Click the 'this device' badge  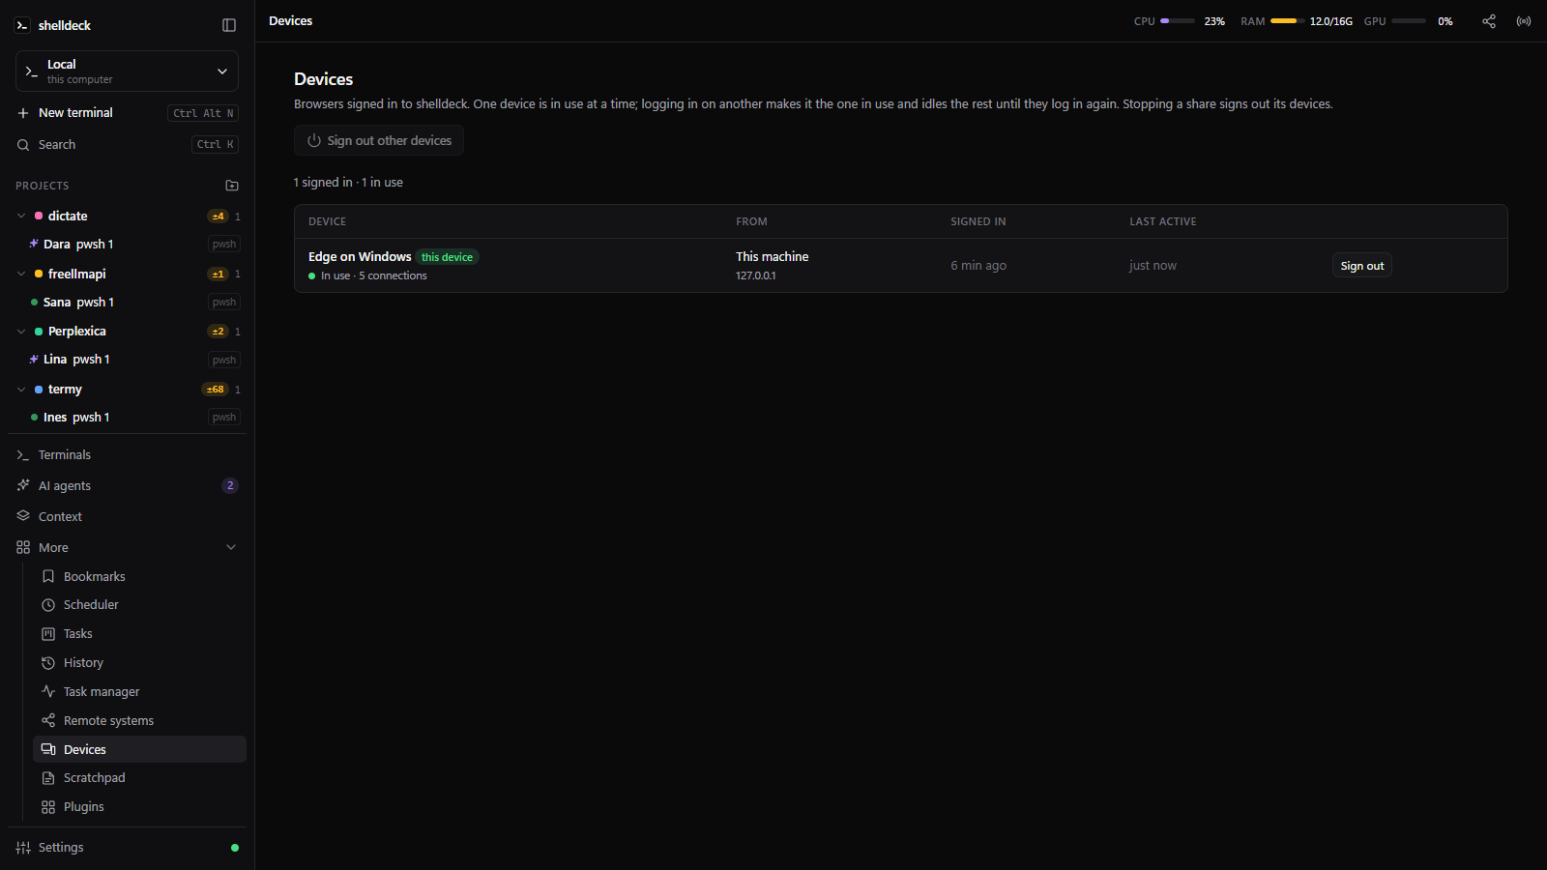[x=448, y=257]
